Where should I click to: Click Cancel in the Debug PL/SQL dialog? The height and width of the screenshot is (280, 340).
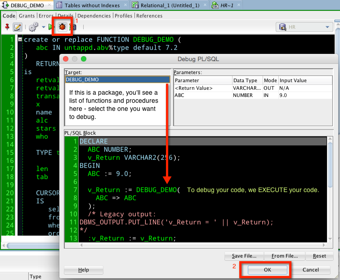[310, 270]
